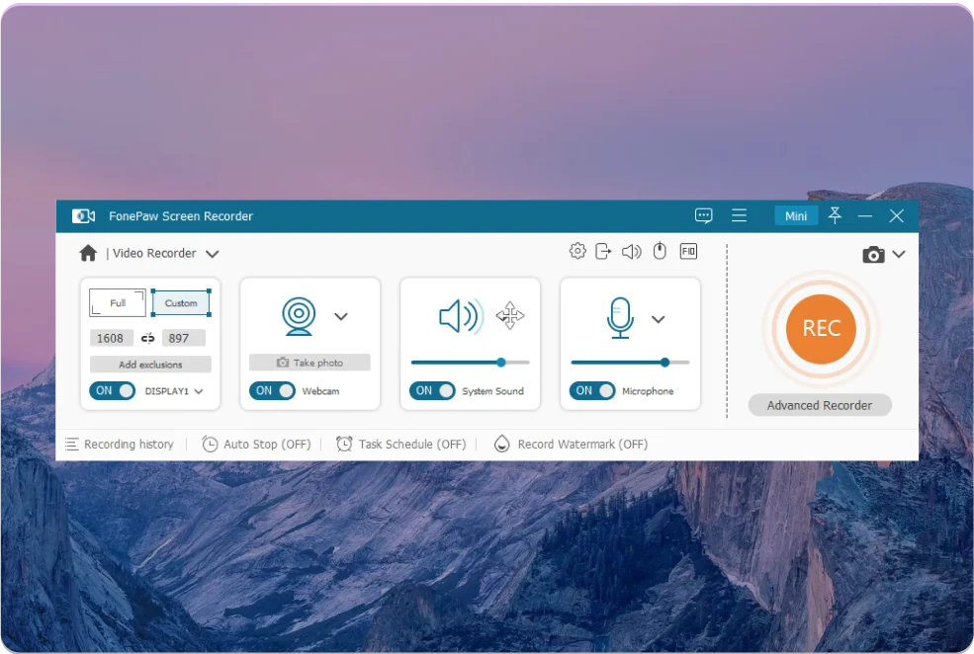Image resolution: width=974 pixels, height=654 pixels.
Task: Take a screenshot with camera icon
Action: coord(873,255)
